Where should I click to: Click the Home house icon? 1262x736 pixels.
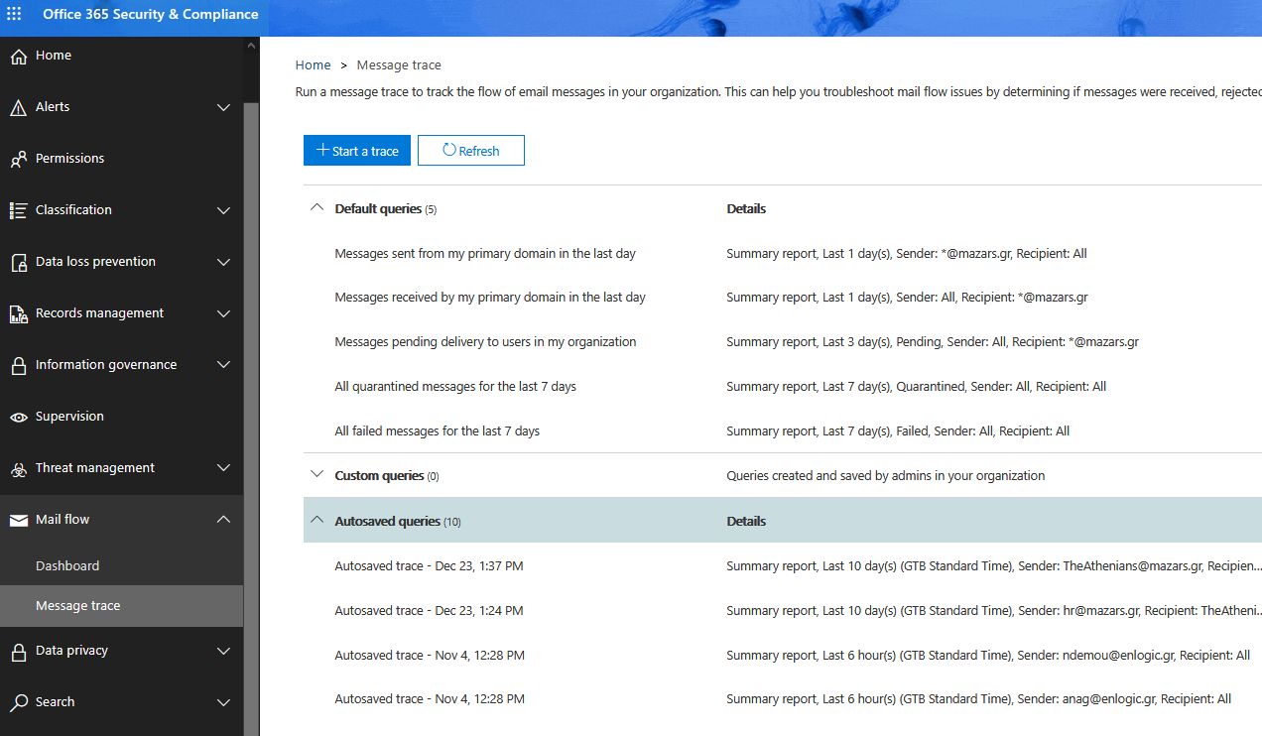click(x=18, y=57)
